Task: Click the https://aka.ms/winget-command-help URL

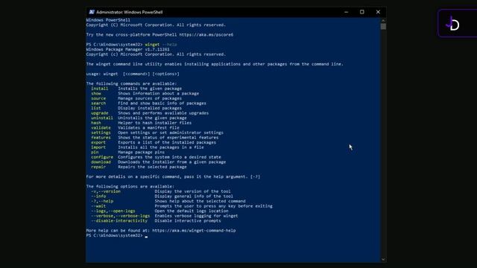Action: tap(194, 231)
